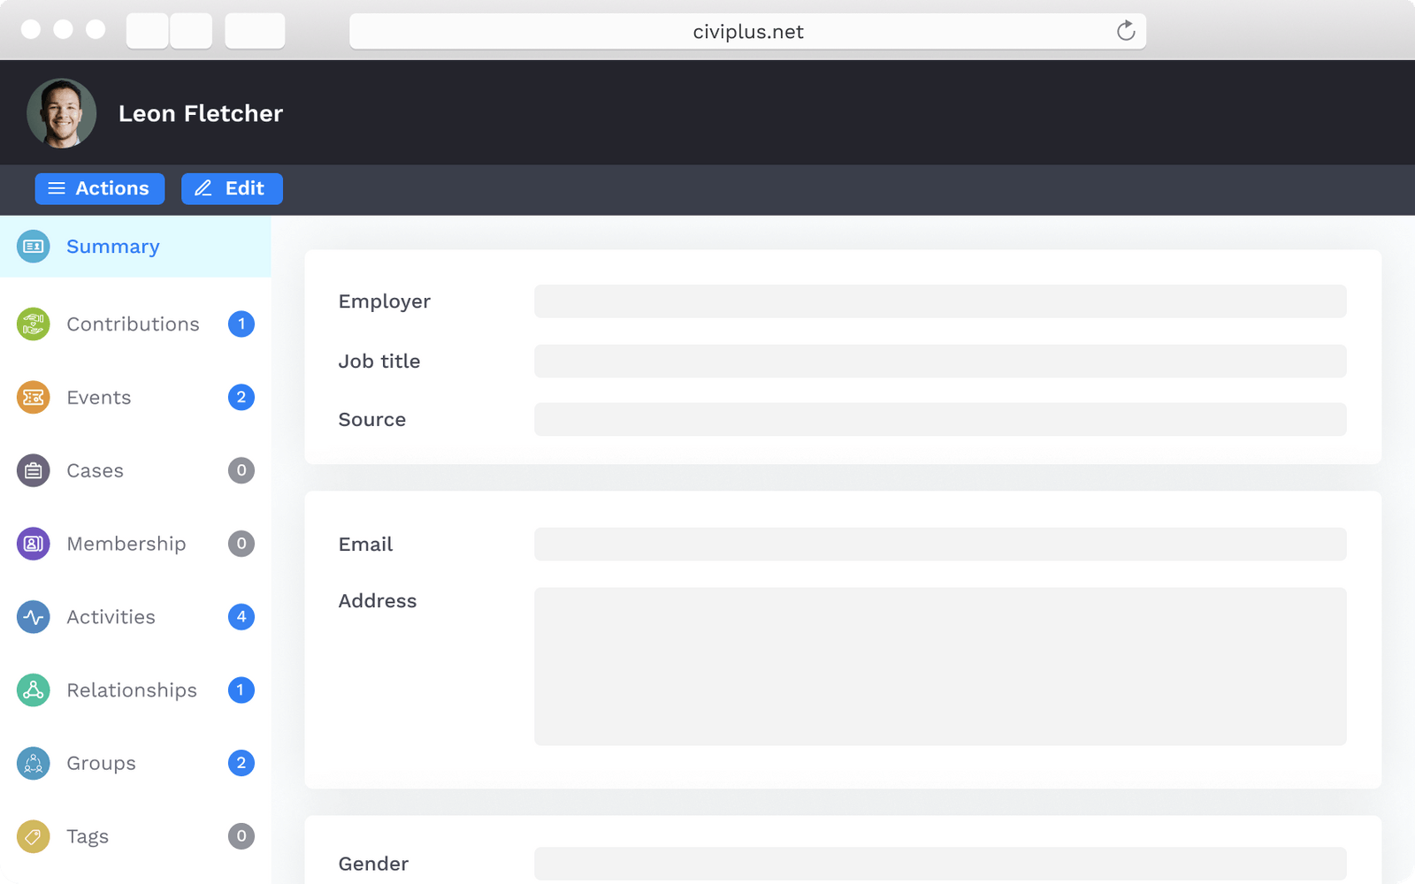Switch to the Summary tab
Image resolution: width=1415 pixels, height=884 pixels.
[112, 246]
